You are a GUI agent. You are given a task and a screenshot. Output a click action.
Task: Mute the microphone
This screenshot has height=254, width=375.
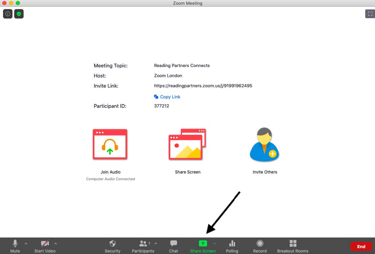(x=15, y=246)
